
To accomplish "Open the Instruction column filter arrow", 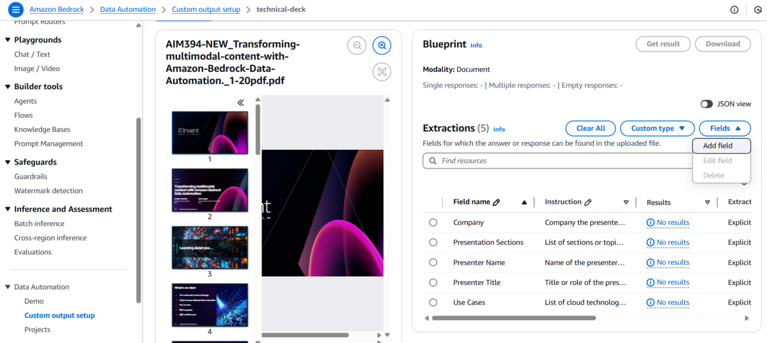I will 626,202.
